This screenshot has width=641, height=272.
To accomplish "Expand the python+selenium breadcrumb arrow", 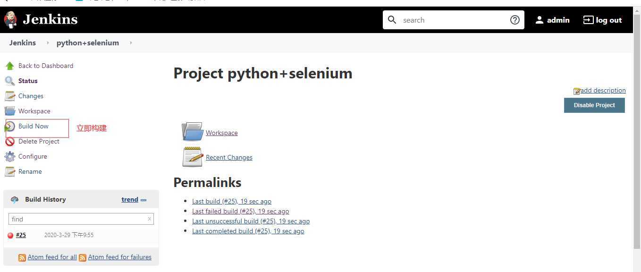I will click(131, 43).
